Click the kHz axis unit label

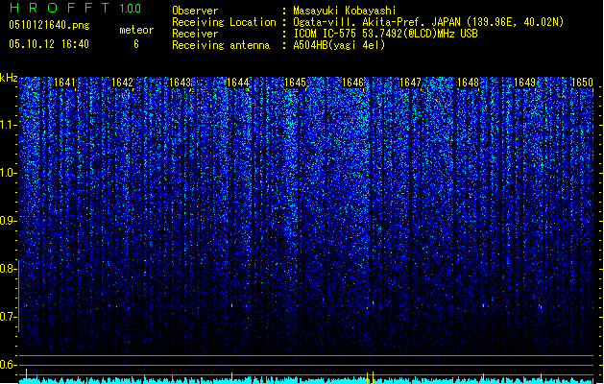pyautogui.click(x=9, y=78)
